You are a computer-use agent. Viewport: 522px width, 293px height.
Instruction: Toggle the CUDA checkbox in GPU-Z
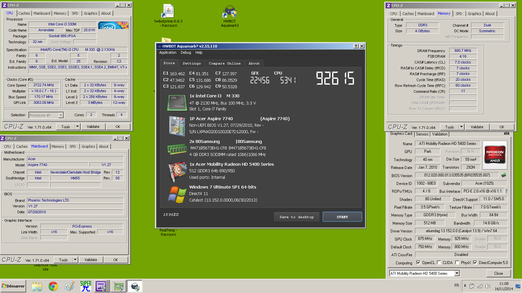tap(439, 263)
